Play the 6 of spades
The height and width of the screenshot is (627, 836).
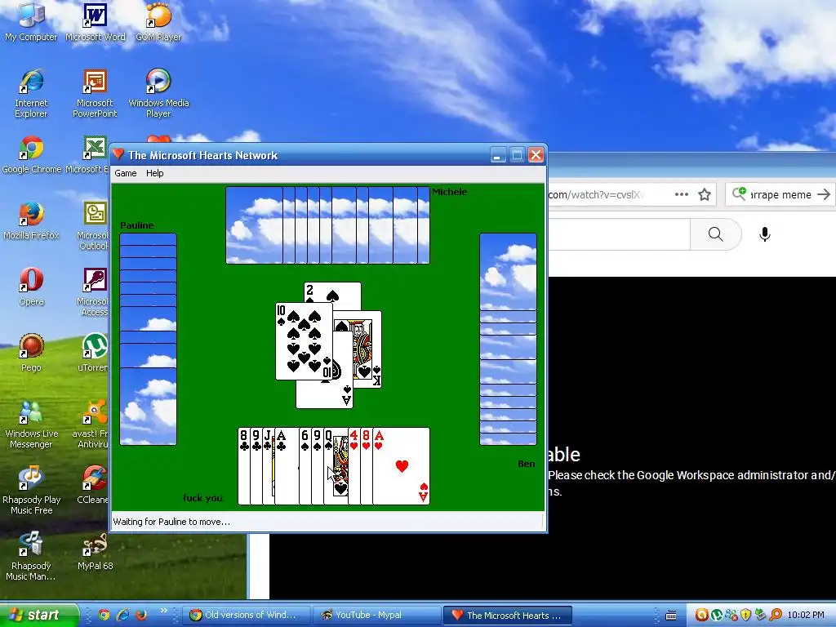pos(305,466)
